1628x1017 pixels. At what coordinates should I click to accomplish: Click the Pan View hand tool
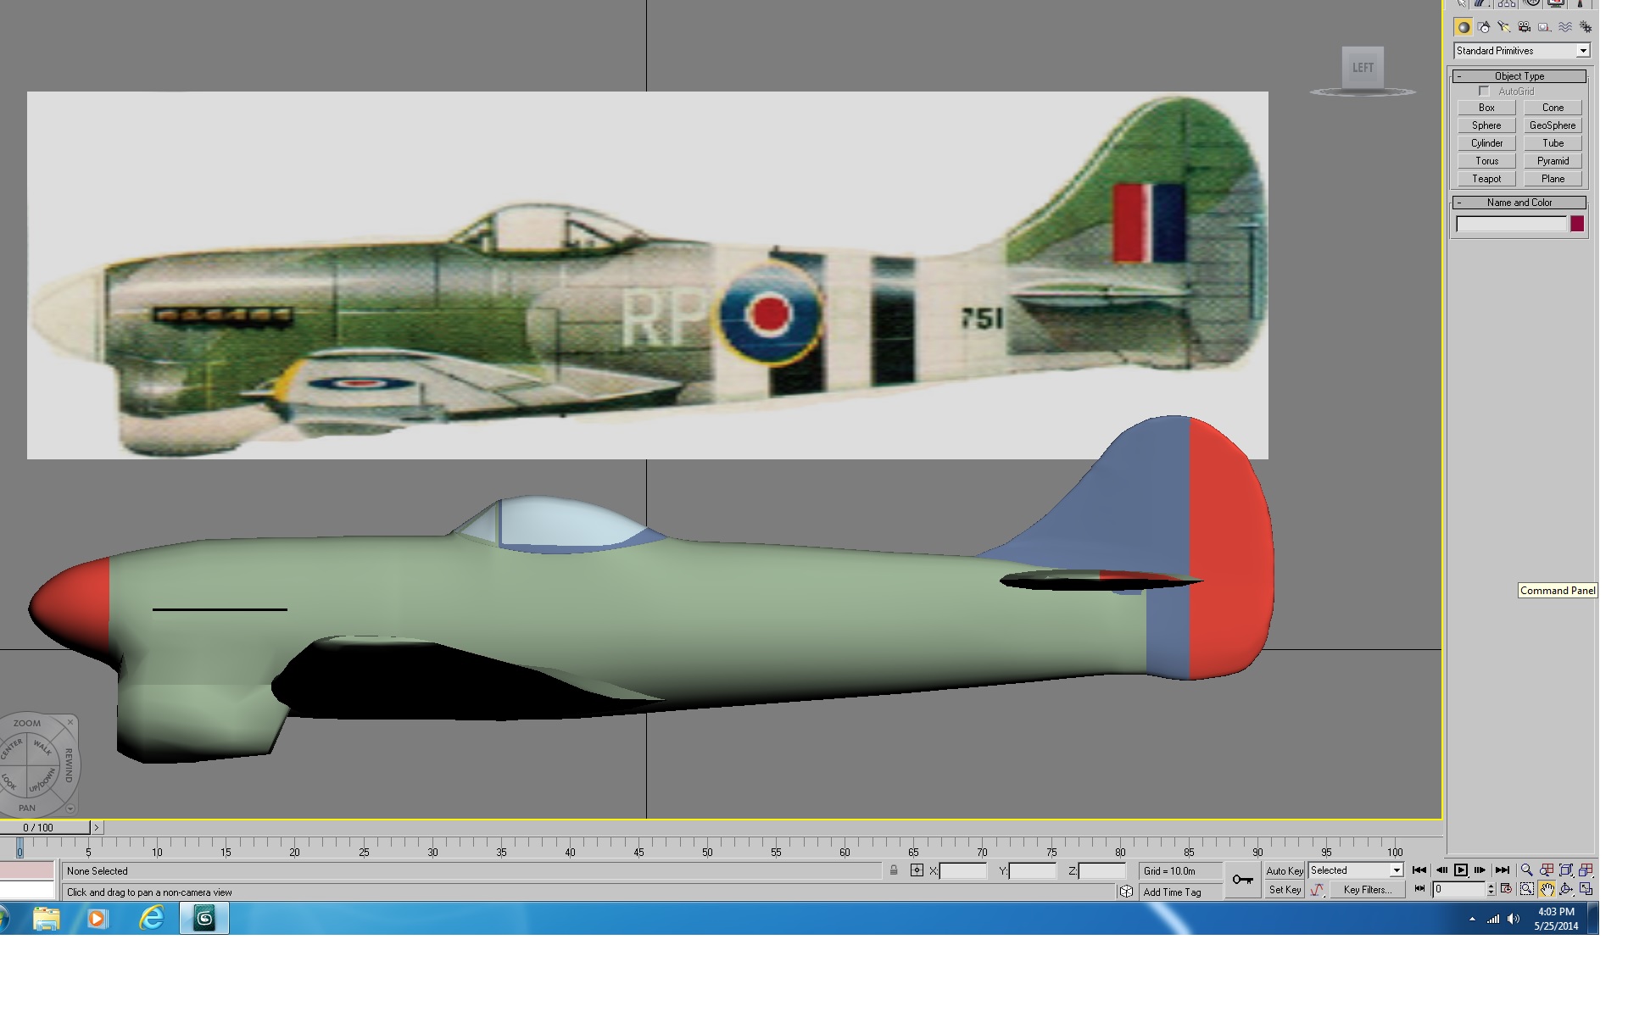(1547, 889)
